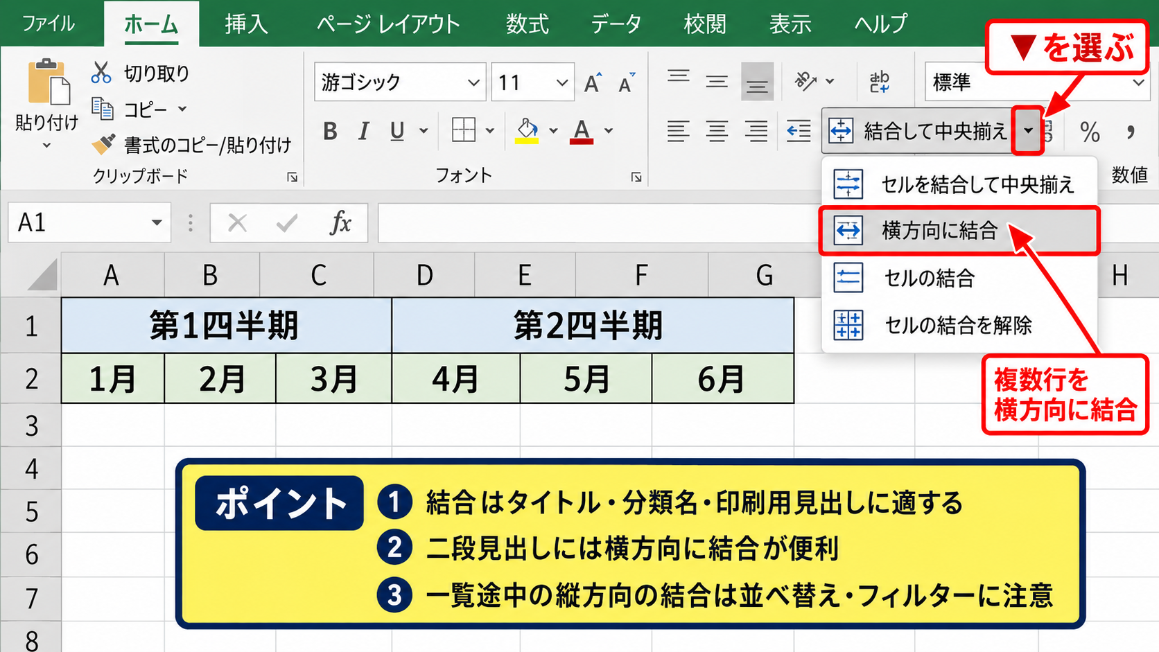Click the Borders grid icon
The image size is (1159, 652).
[464, 130]
